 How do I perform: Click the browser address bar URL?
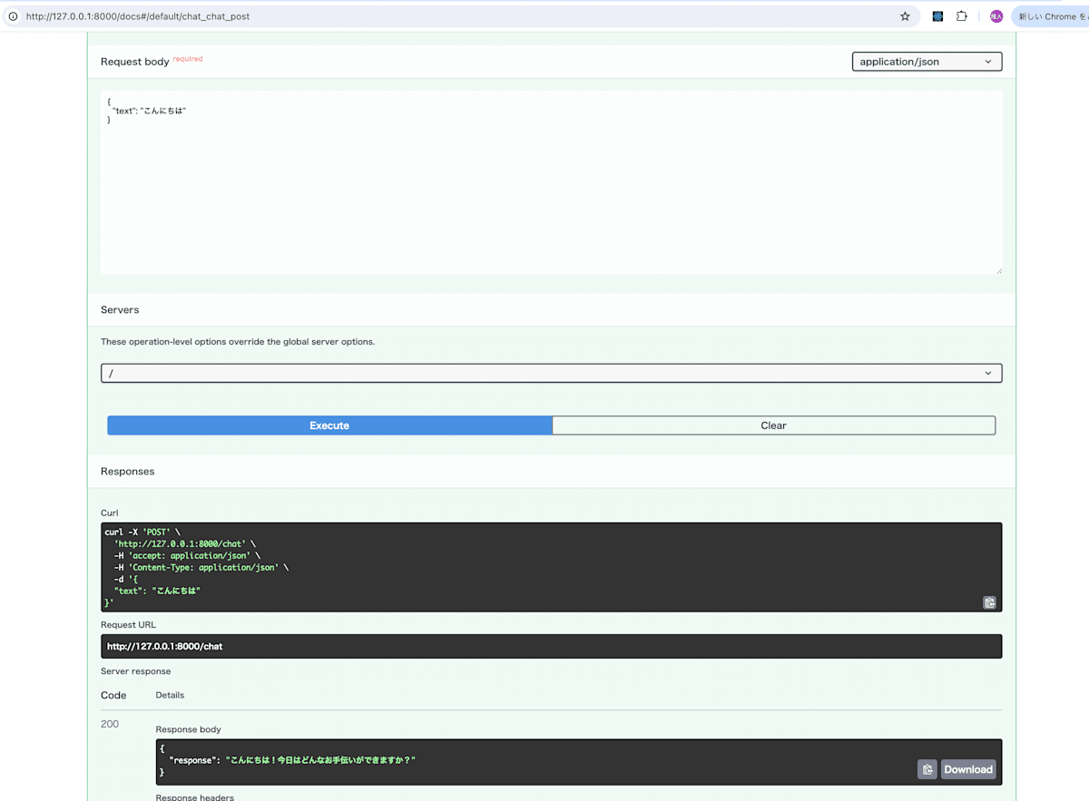click(138, 16)
